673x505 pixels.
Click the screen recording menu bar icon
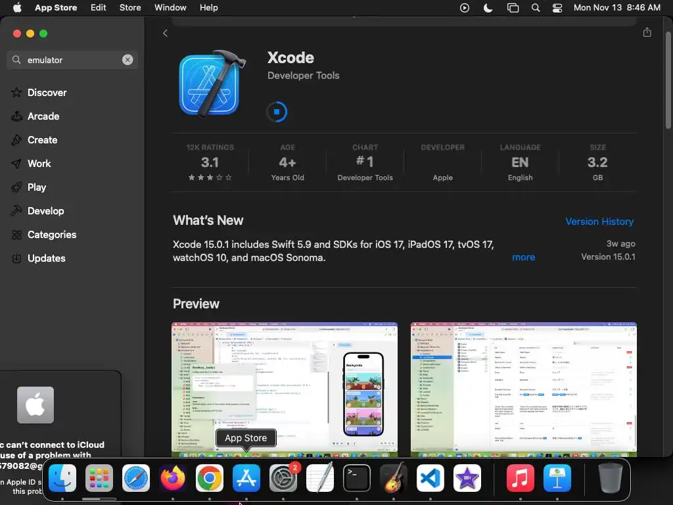tap(465, 8)
